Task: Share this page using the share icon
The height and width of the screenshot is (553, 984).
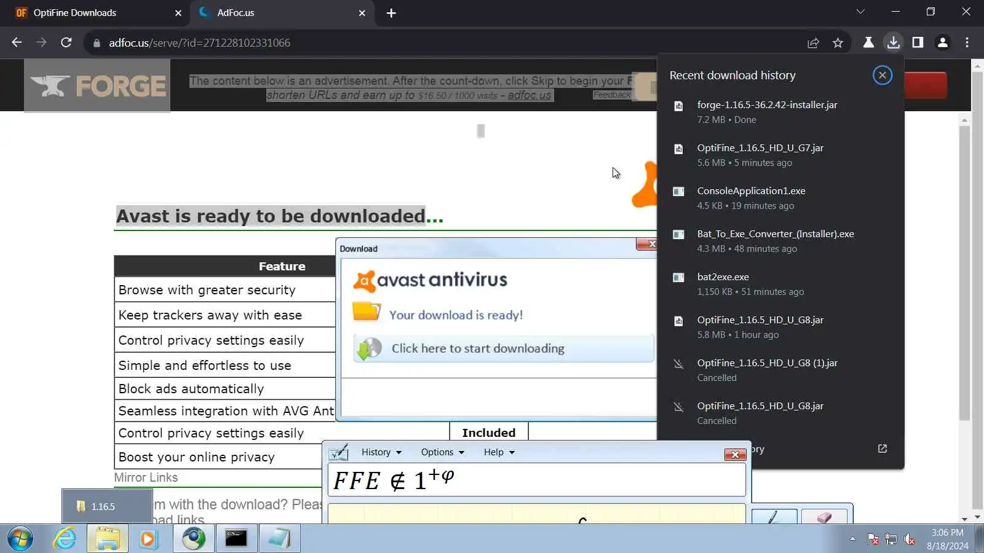Action: 813,42
